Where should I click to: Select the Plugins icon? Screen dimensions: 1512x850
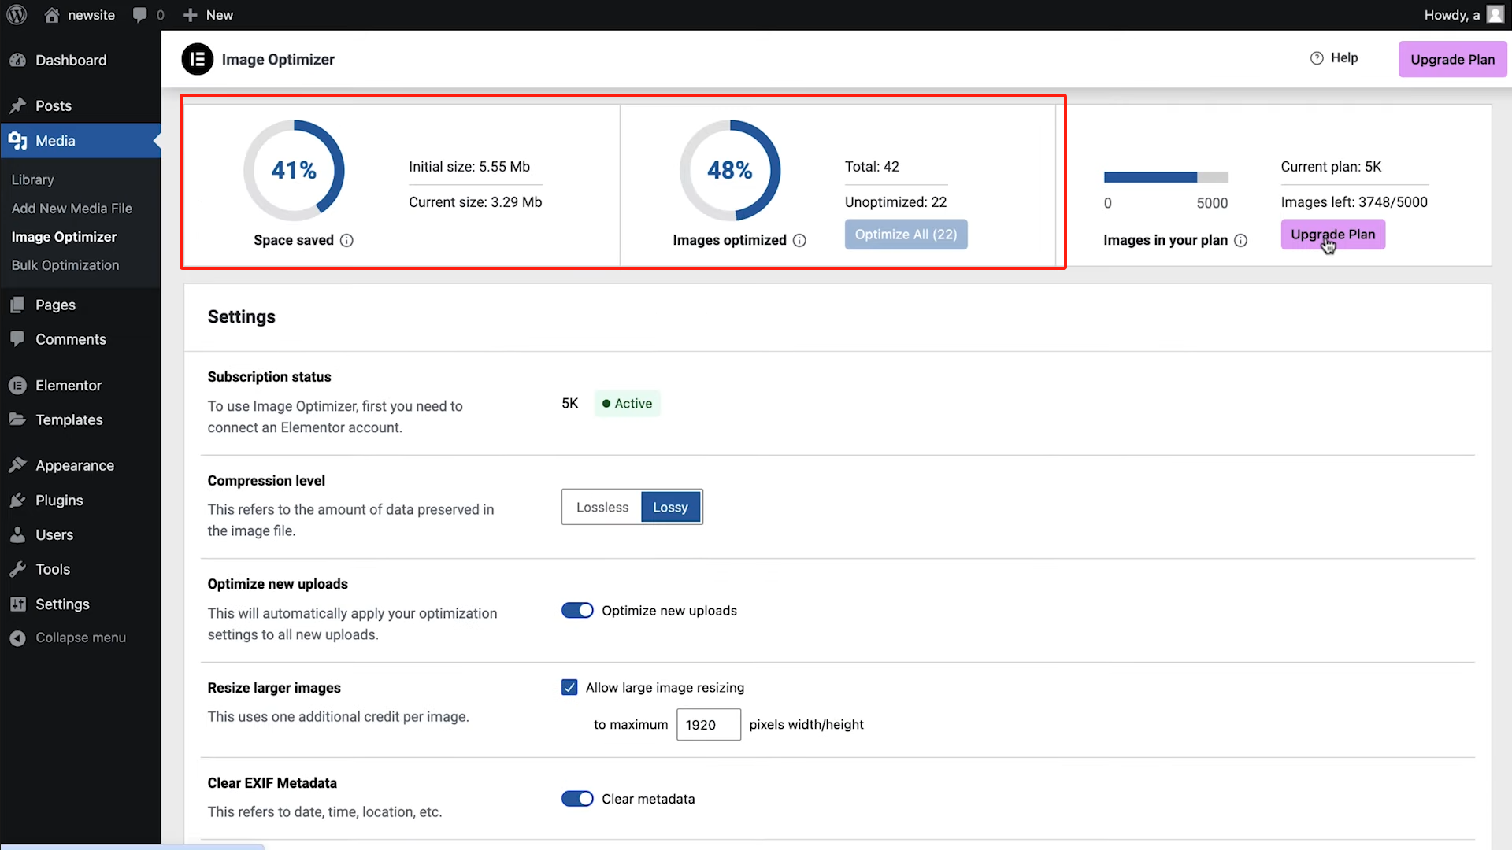tap(17, 500)
